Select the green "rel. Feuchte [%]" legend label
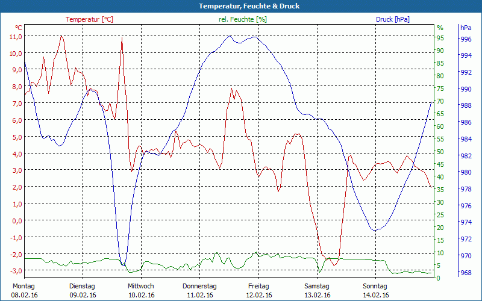482x301 pixels. tap(243, 19)
